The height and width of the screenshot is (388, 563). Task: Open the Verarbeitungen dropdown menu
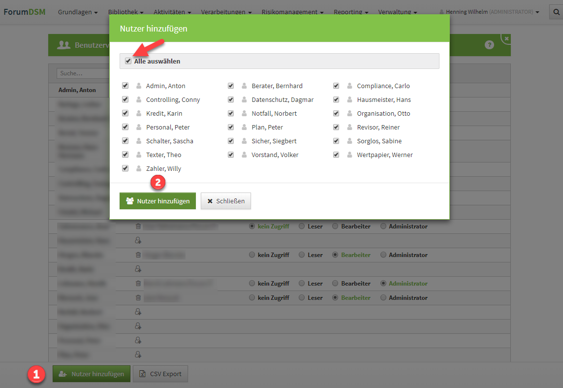(226, 12)
